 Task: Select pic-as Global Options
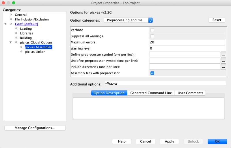tap(36, 43)
